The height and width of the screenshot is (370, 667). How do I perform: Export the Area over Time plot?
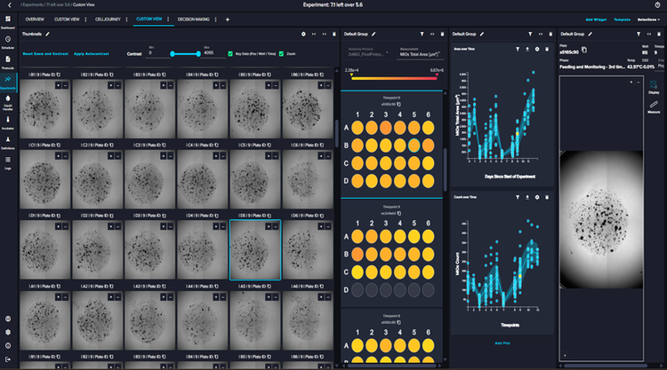(x=527, y=49)
